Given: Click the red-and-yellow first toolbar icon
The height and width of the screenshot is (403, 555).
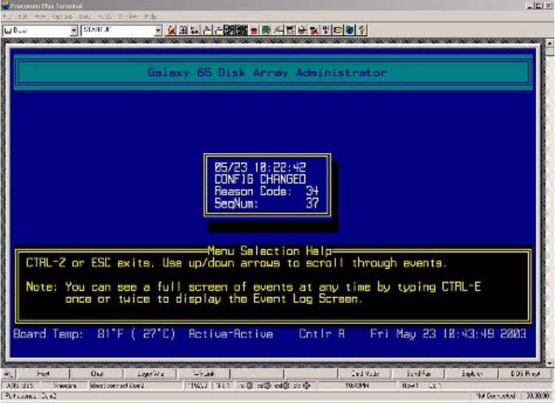Looking at the screenshot, I should click(172, 30).
